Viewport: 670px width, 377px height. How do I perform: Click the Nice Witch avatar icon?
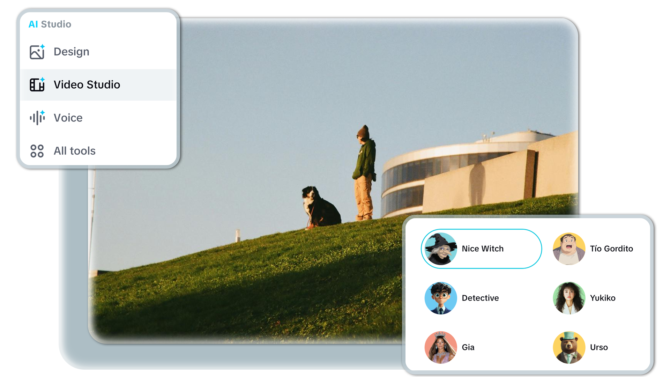point(440,249)
